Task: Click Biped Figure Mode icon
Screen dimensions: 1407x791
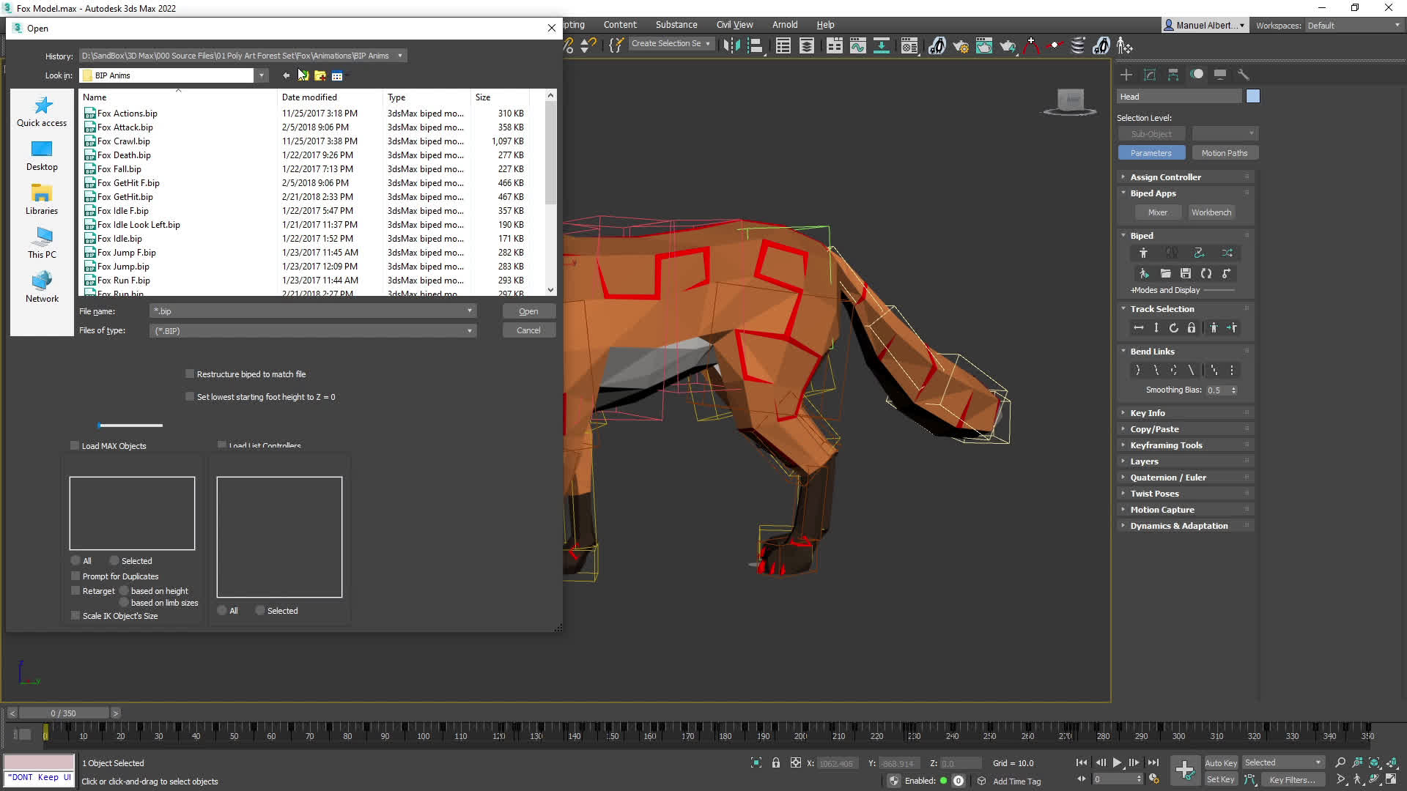Action: (x=1143, y=253)
